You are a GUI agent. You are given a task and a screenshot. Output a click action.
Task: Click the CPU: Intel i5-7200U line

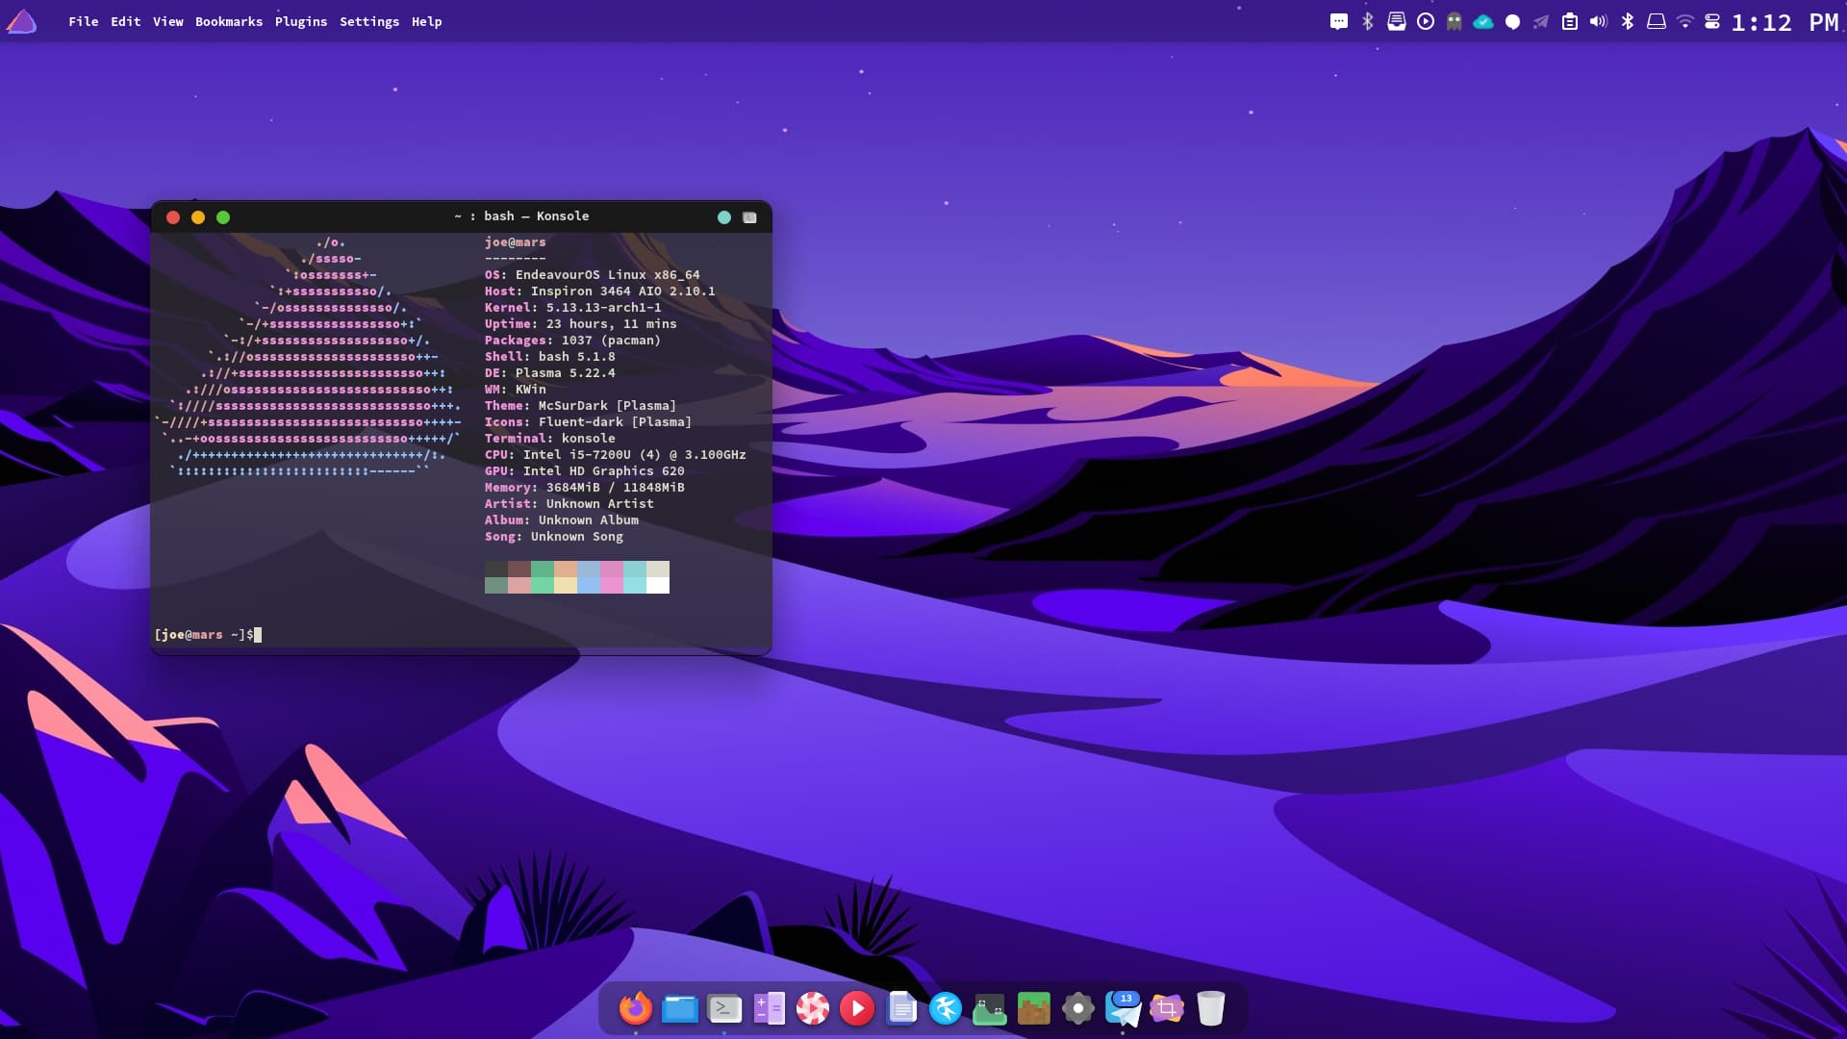616,455
